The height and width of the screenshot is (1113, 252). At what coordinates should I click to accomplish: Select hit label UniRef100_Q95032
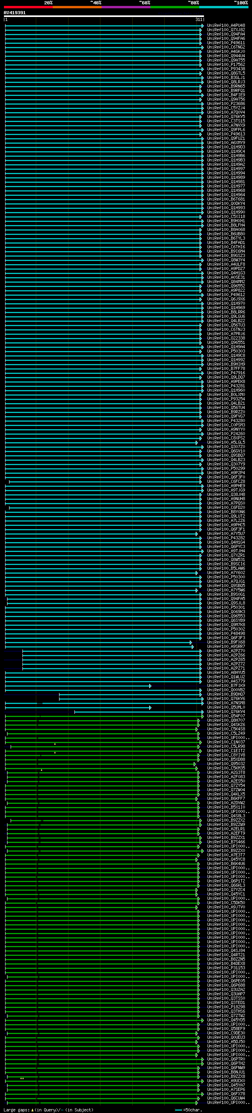tap(226, 764)
